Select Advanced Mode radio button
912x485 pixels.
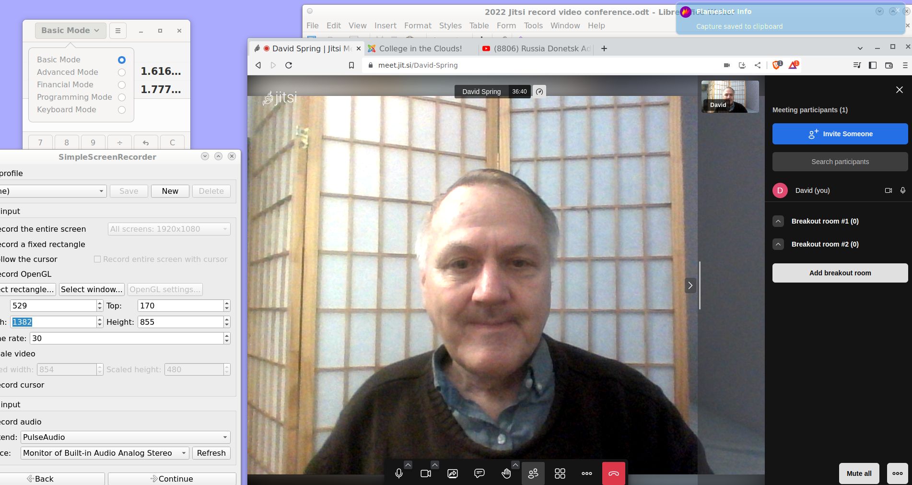(122, 72)
